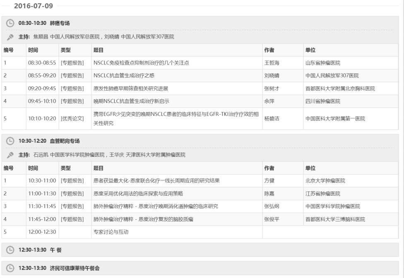The image size is (404, 278).
Task: Click author 陈嘉
Action: (269, 194)
